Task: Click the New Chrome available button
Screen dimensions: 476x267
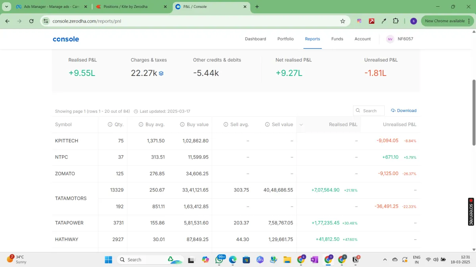Action: (447, 21)
